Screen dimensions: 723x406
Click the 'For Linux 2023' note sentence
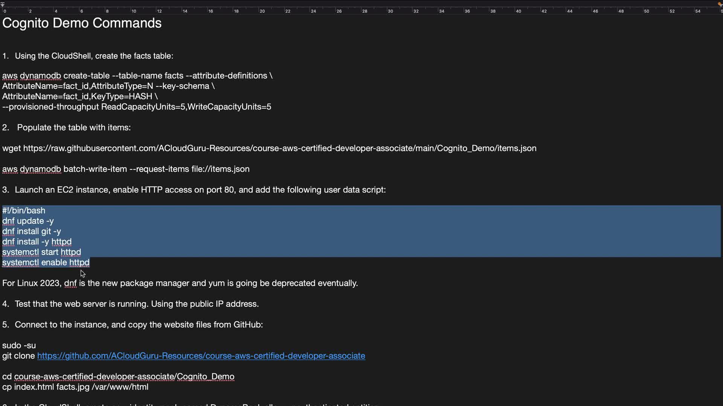pyautogui.click(x=180, y=283)
